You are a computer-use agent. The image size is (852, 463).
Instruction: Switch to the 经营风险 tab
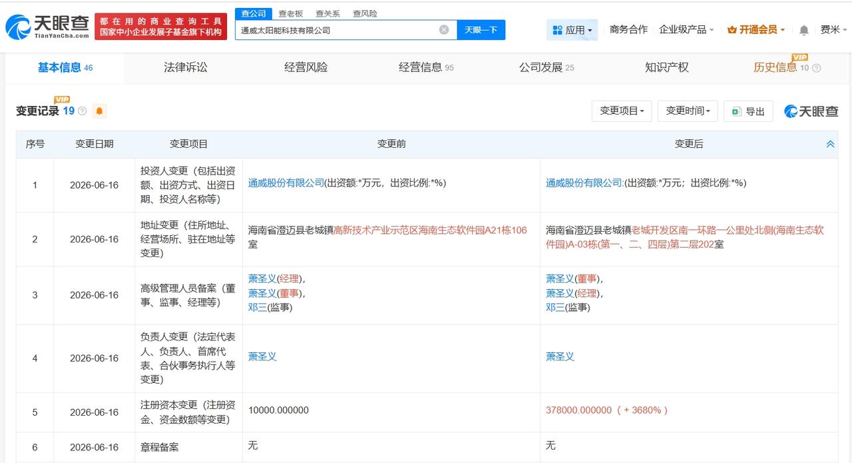tap(306, 67)
